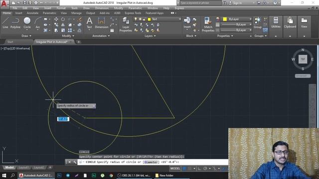
Task: Toggle layer on/off lightbulb in Layers panel
Action: point(136,19)
